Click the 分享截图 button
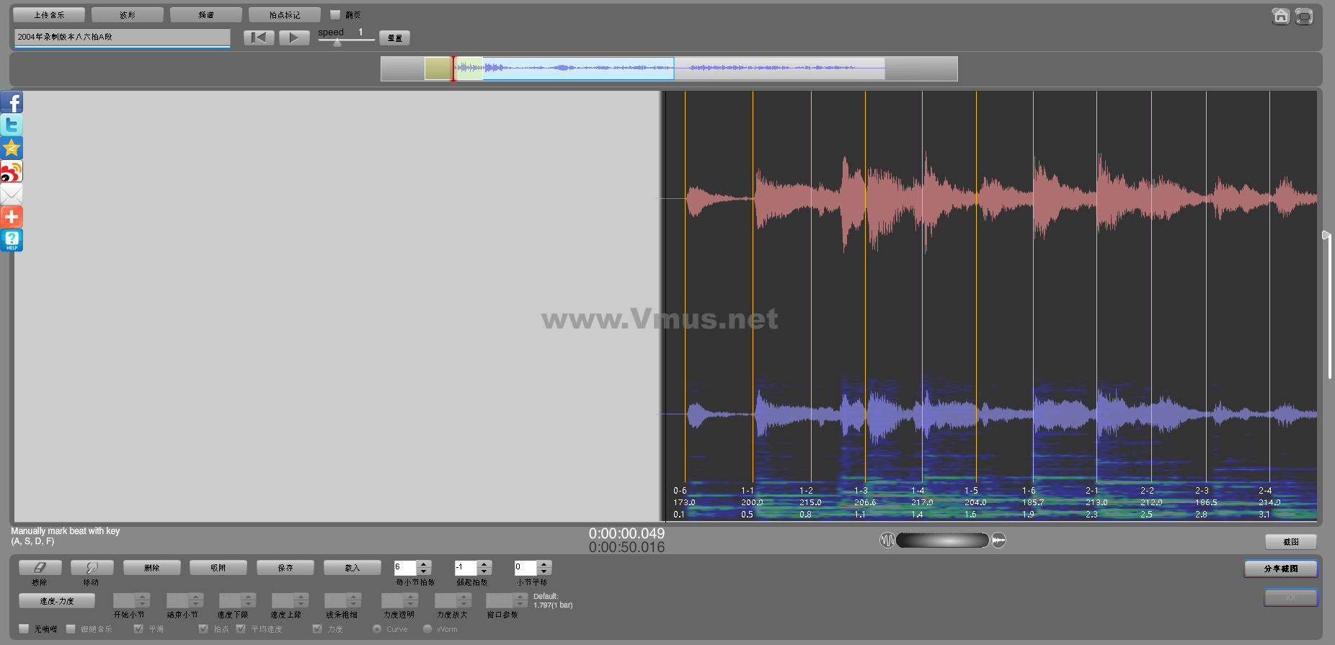Image resolution: width=1335 pixels, height=645 pixels. click(x=1280, y=569)
